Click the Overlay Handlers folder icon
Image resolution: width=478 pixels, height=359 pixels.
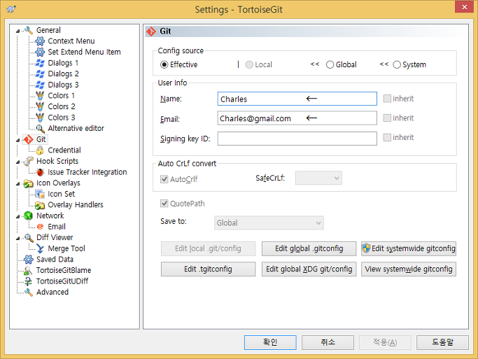pos(40,205)
